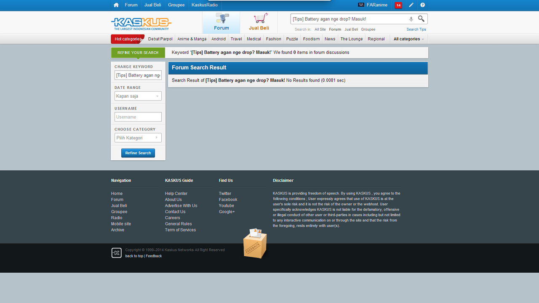
Task: Open the Jual Beli footer link
Action: tap(119, 206)
